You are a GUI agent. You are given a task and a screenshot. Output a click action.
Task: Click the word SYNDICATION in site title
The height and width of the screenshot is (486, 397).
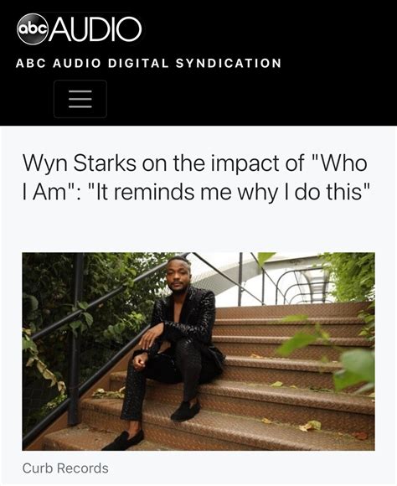pos(229,63)
